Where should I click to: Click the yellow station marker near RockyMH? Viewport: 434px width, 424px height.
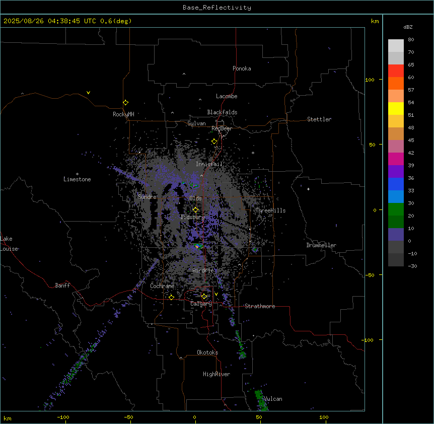point(125,102)
